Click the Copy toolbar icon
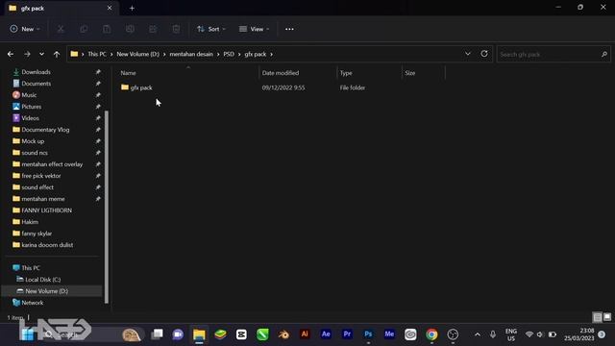The height and width of the screenshot is (346, 615). (x=84, y=29)
